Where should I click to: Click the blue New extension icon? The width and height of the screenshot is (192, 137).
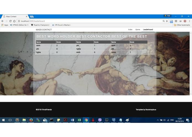[x=172, y=21]
